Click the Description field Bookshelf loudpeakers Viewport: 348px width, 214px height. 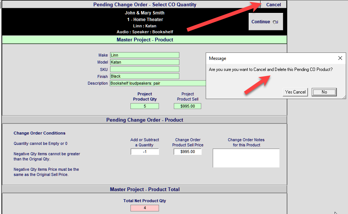158,83
